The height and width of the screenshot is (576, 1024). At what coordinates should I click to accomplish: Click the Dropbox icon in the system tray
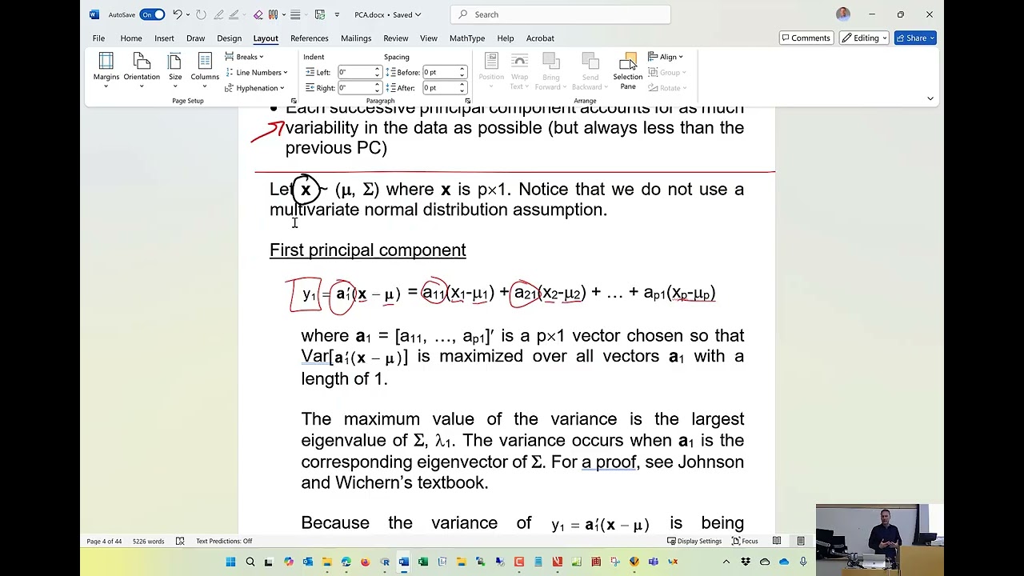coord(746,562)
